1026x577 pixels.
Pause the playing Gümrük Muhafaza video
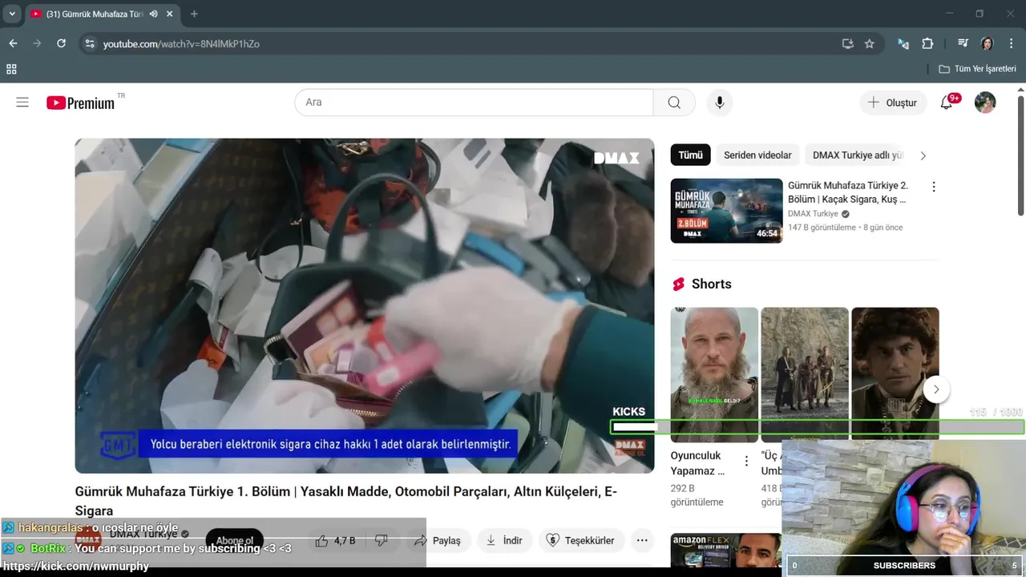365,305
